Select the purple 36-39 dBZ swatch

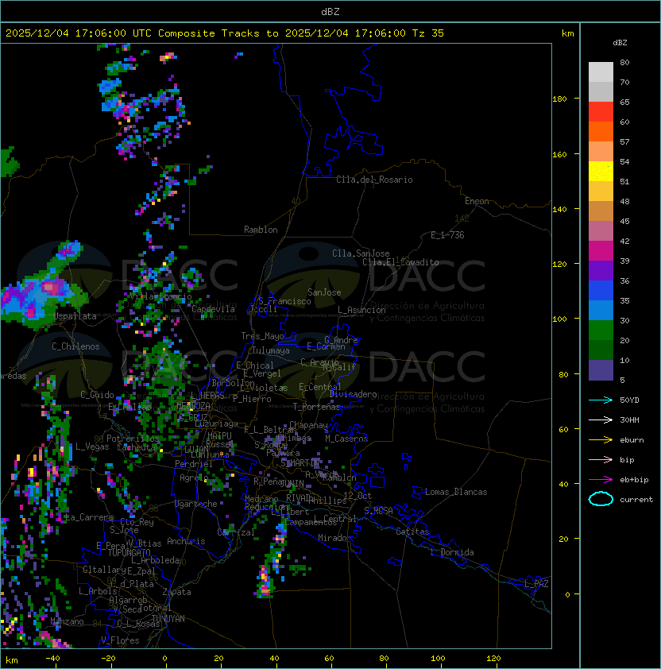click(601, 270)
